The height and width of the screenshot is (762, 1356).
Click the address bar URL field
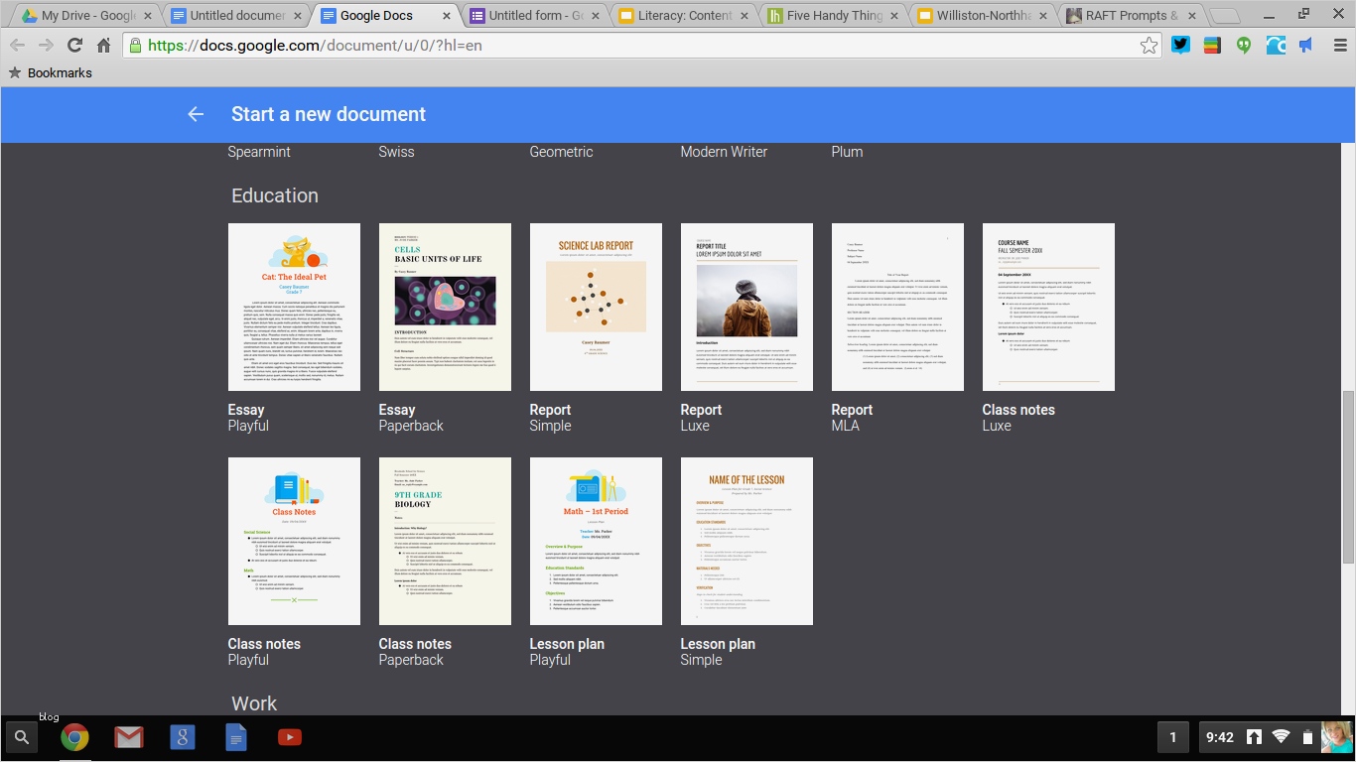[635, 46]
